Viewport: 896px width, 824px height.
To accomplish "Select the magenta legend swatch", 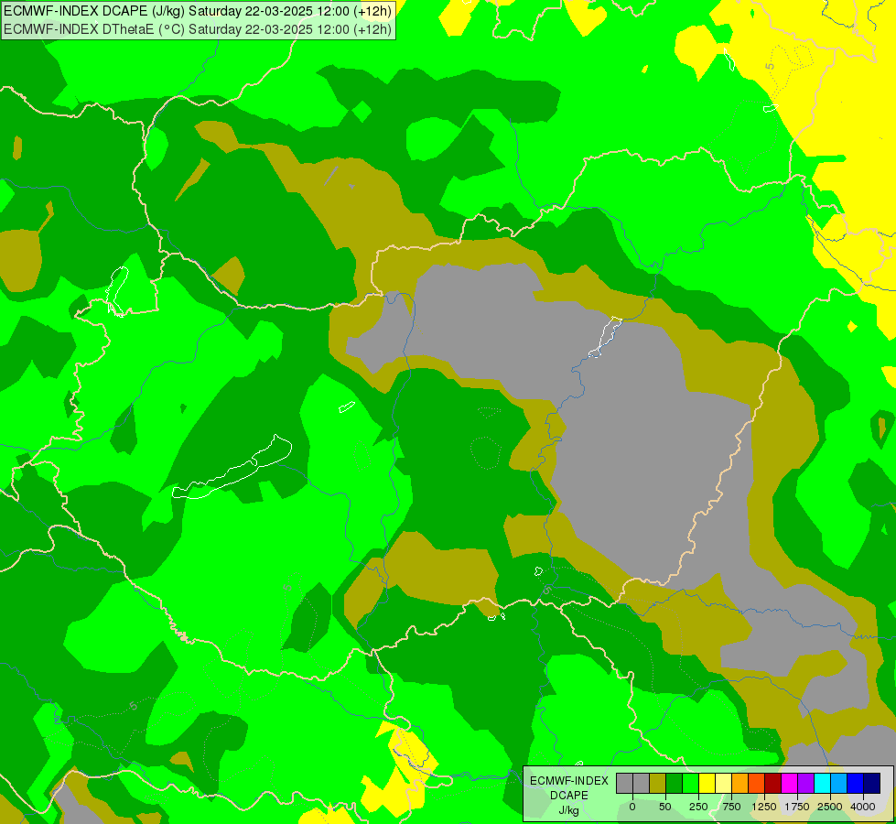I will point(789,784).
